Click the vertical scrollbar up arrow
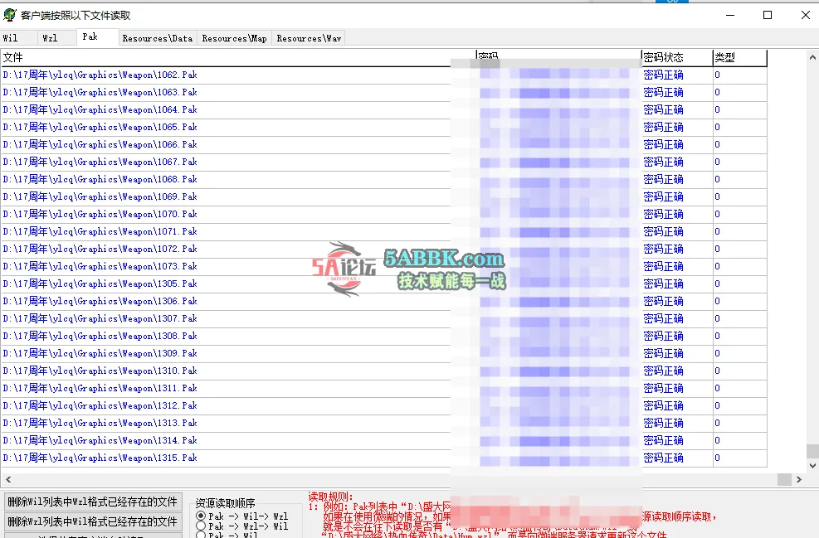819x538 pixels. coord(812,57)
